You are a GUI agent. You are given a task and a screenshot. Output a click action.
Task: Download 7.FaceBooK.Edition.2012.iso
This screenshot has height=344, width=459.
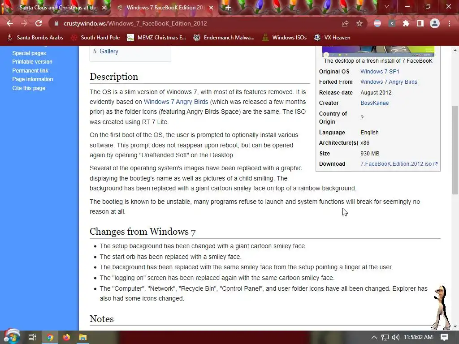click(398, 164)
